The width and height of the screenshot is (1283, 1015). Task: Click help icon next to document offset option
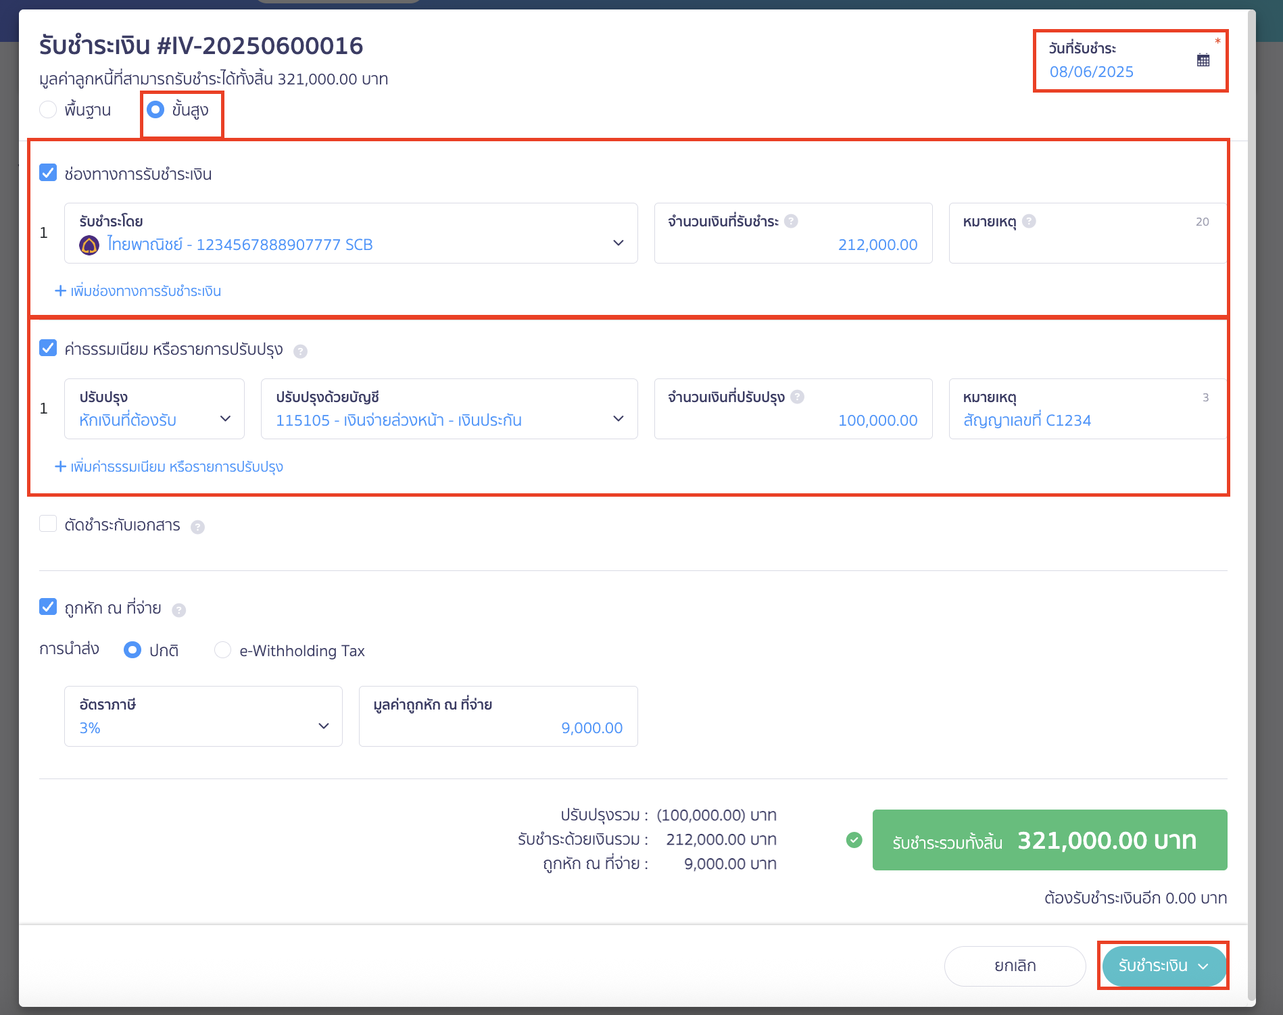[x=197, y=526]
